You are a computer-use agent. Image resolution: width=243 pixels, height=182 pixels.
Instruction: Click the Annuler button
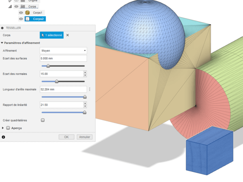tap(84, 137)
